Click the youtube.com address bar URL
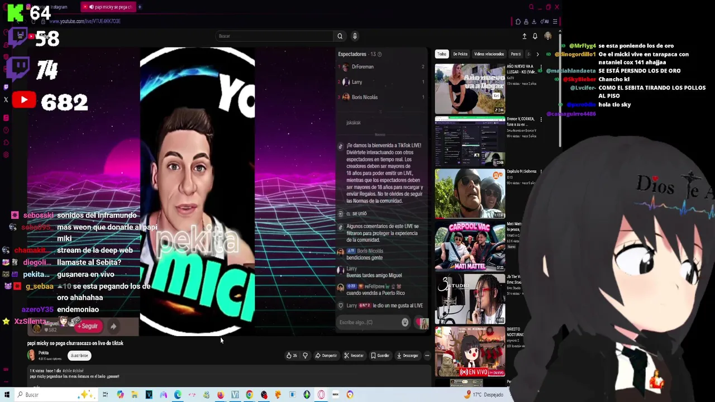 point(84,21)
